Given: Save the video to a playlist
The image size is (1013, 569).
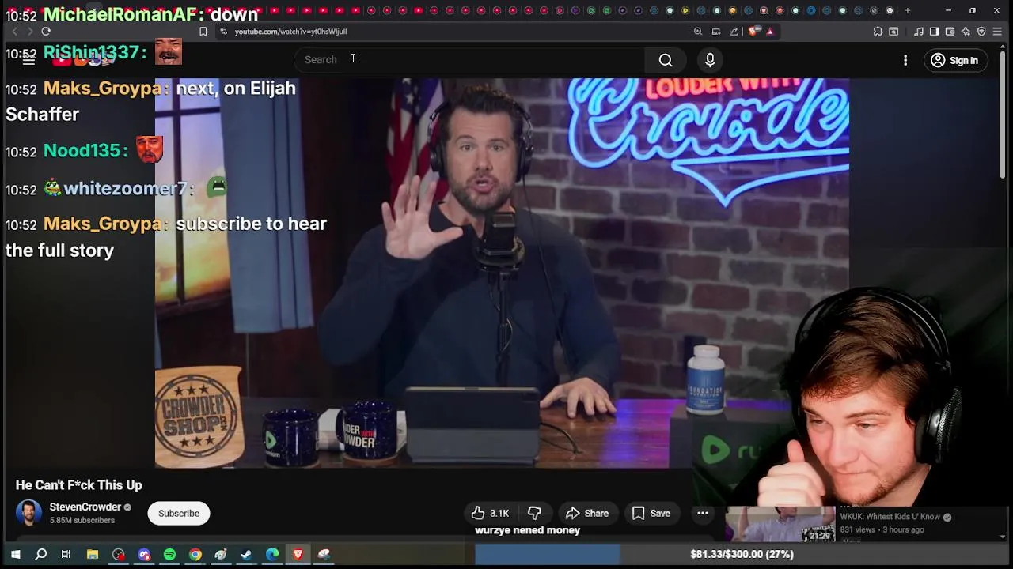Looking at the screenshot, I should click(x=651, y=513).
